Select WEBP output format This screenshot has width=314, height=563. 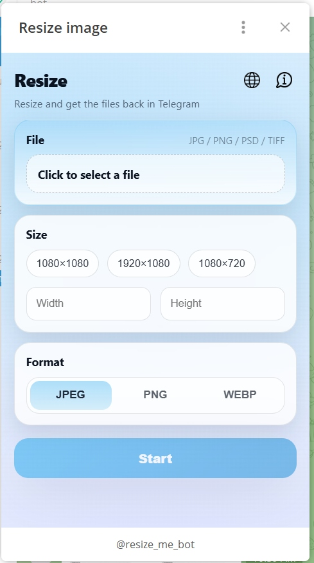pos(240,395)
